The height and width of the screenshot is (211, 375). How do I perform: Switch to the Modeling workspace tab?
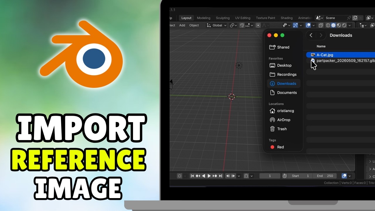click(204, 18)
